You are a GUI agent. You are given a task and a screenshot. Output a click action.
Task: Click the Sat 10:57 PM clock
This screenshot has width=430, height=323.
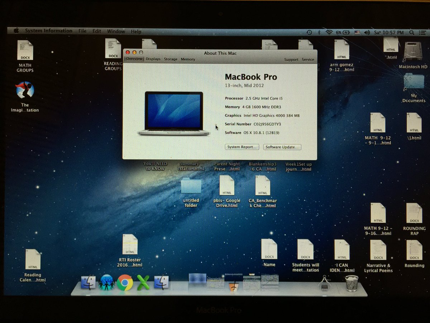tap(389, 32)
